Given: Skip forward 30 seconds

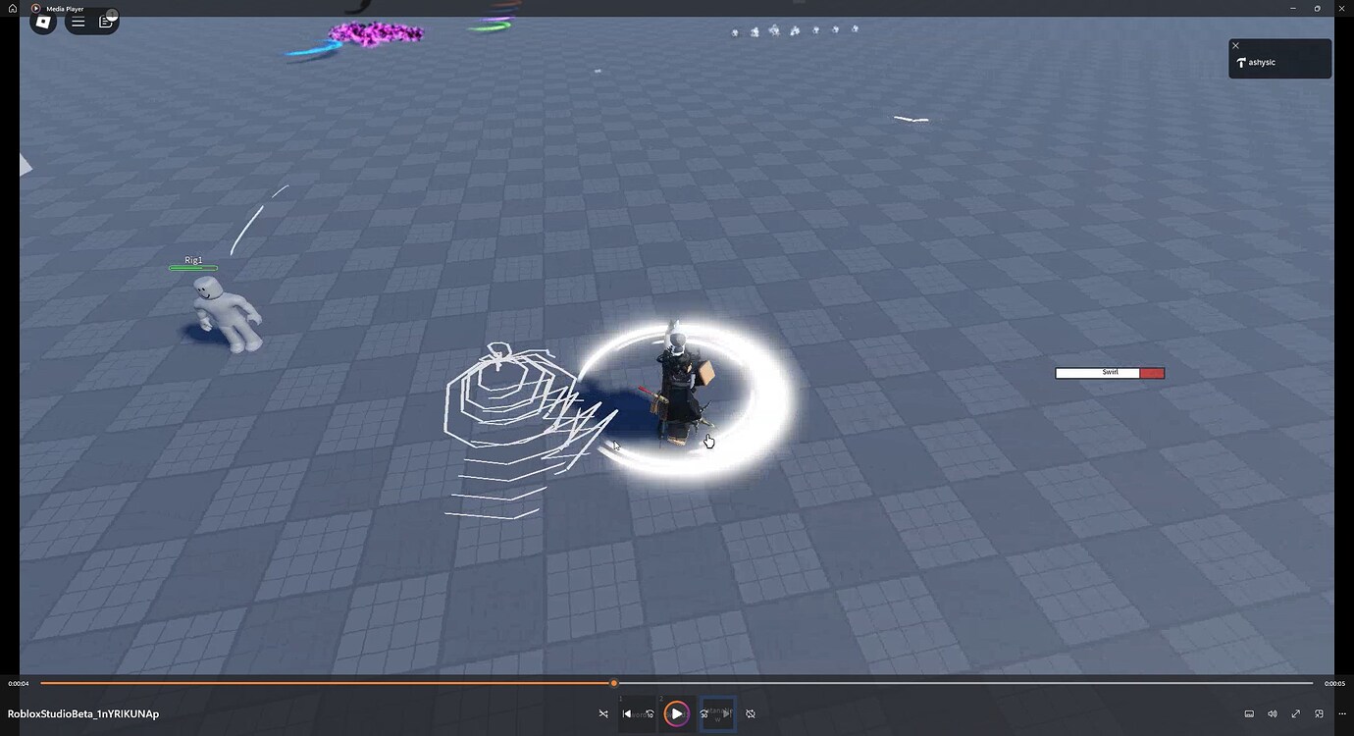Looking at the screenshot, I should 703,713.
